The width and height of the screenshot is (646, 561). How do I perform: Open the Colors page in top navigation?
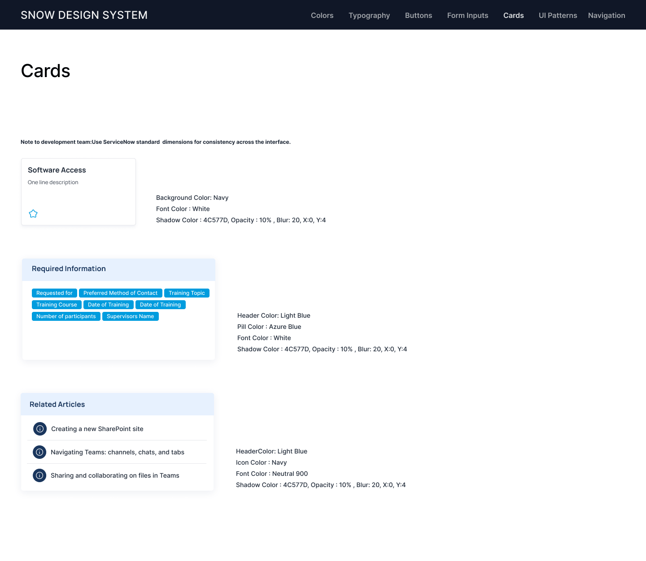click(322, 15)
